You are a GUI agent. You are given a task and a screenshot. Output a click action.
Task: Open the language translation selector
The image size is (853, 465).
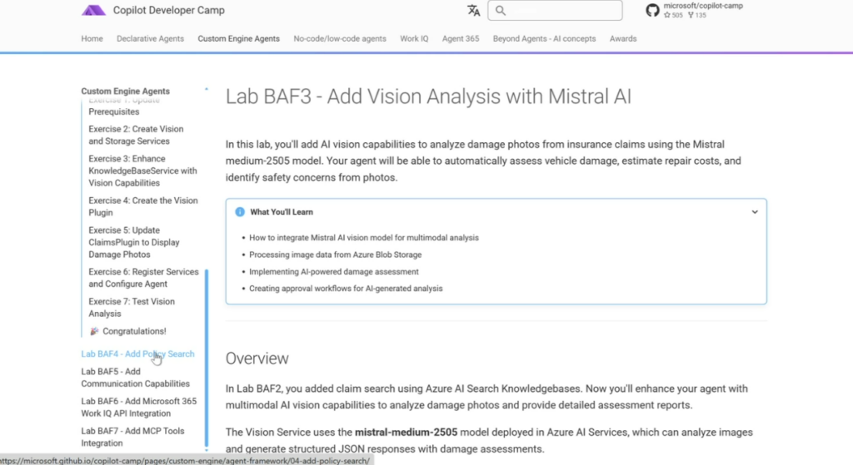point(474,11)
